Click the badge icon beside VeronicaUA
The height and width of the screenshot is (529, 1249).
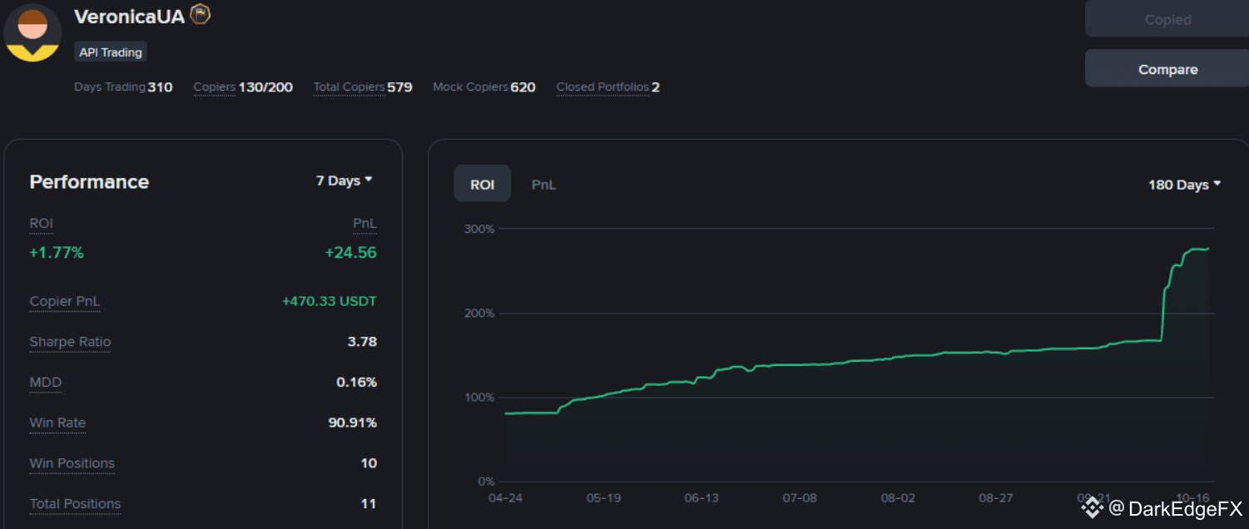point(200,14)
